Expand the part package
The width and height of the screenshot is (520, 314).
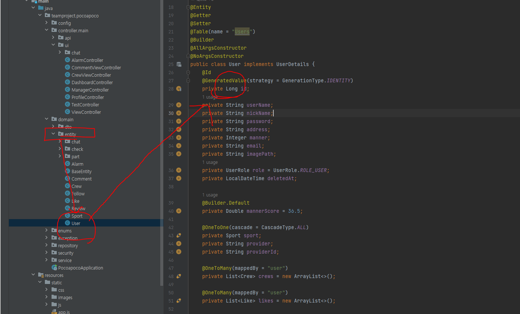tap(60, 156)
